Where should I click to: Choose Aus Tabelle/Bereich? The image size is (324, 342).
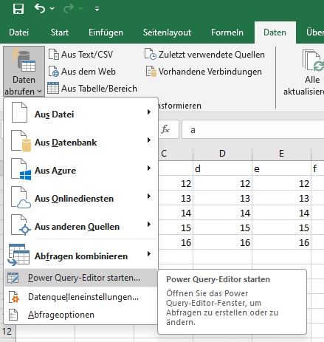coord(99,89)
